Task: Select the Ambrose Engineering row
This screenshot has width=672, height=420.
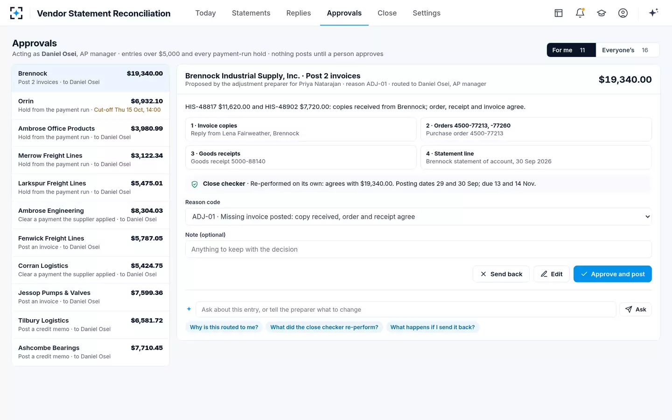Action: coord(91,215)
